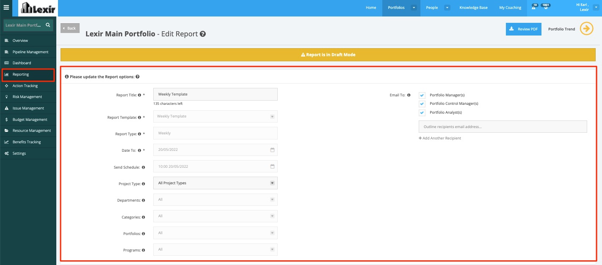Click info icon next to Portfolios field label
This screenshot has height=265, width=602.
pyautogui.click(x=144, y=234)
